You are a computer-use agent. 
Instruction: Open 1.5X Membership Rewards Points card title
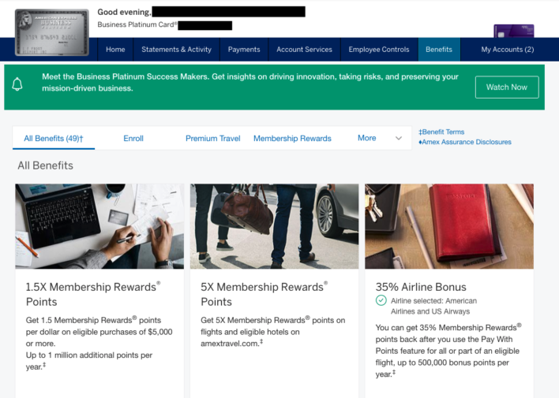click(93, 294)
